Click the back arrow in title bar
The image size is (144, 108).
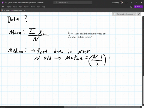click(6, 3)
